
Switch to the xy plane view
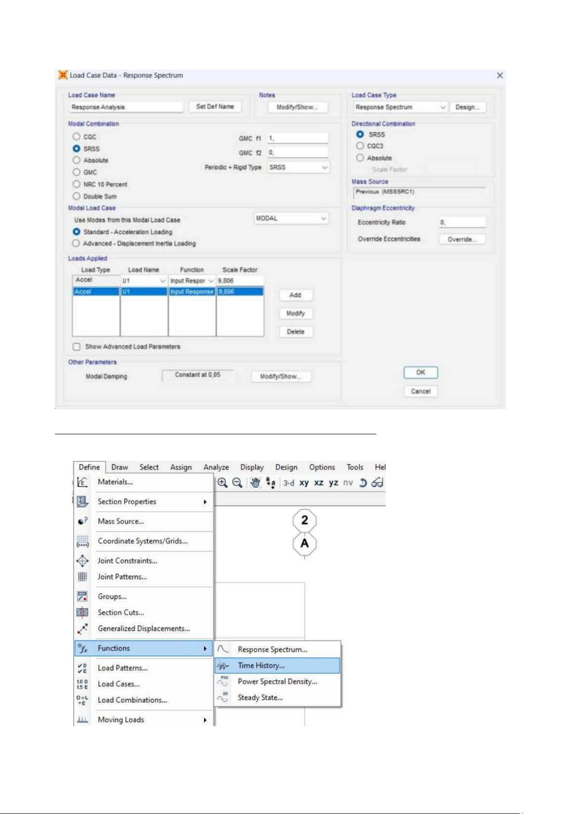pos(304,483)
